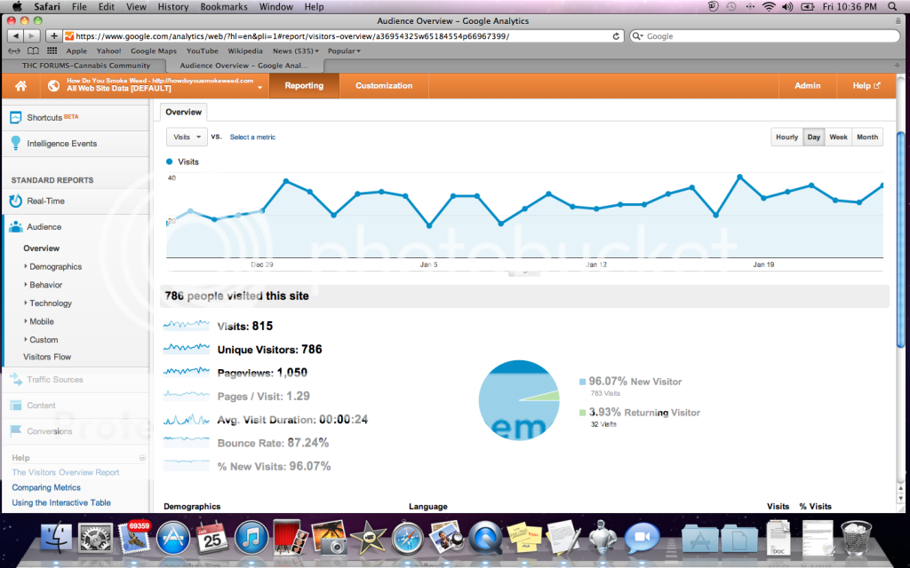Click the Google search field
The image size is (910, 568).
[765, 35]
